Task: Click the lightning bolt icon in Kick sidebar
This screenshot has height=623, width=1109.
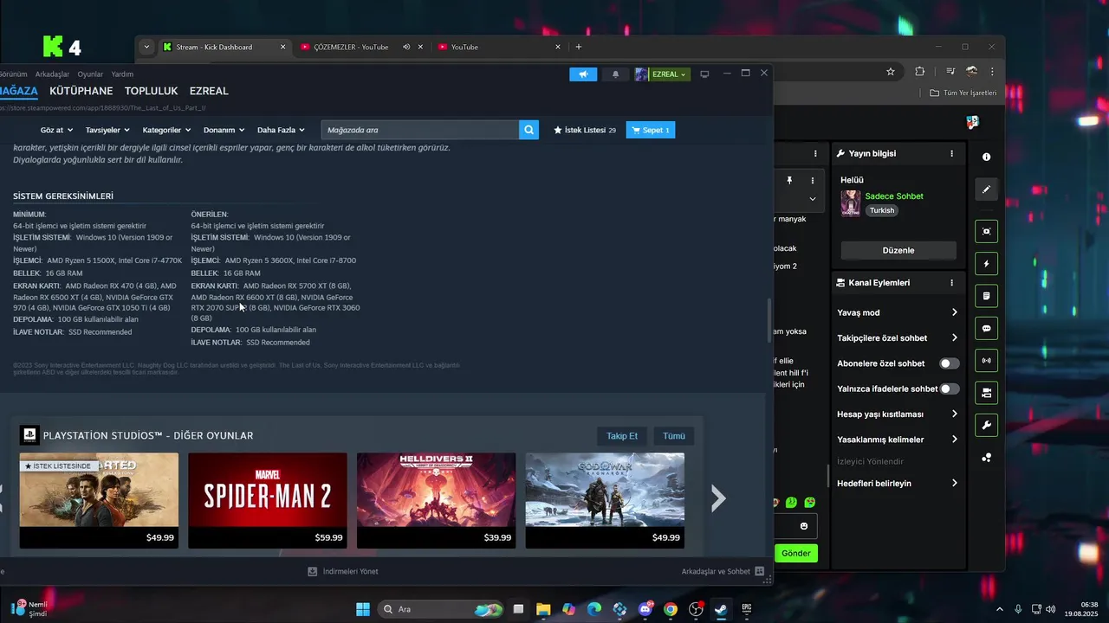Action: tap(986, 264)
